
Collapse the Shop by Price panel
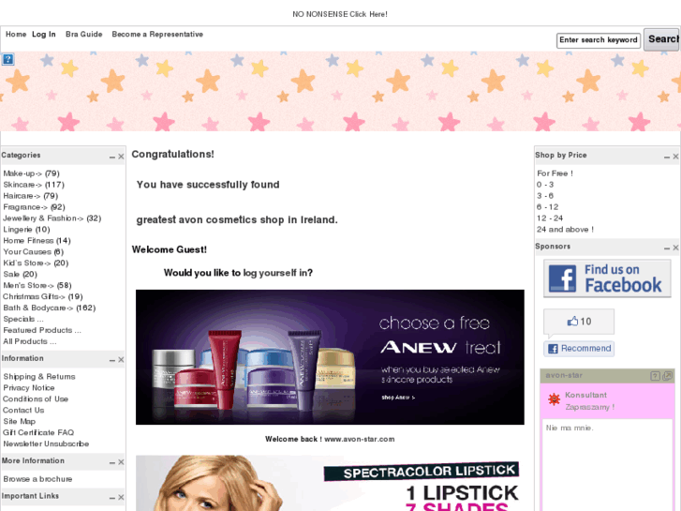pos(667,157)
